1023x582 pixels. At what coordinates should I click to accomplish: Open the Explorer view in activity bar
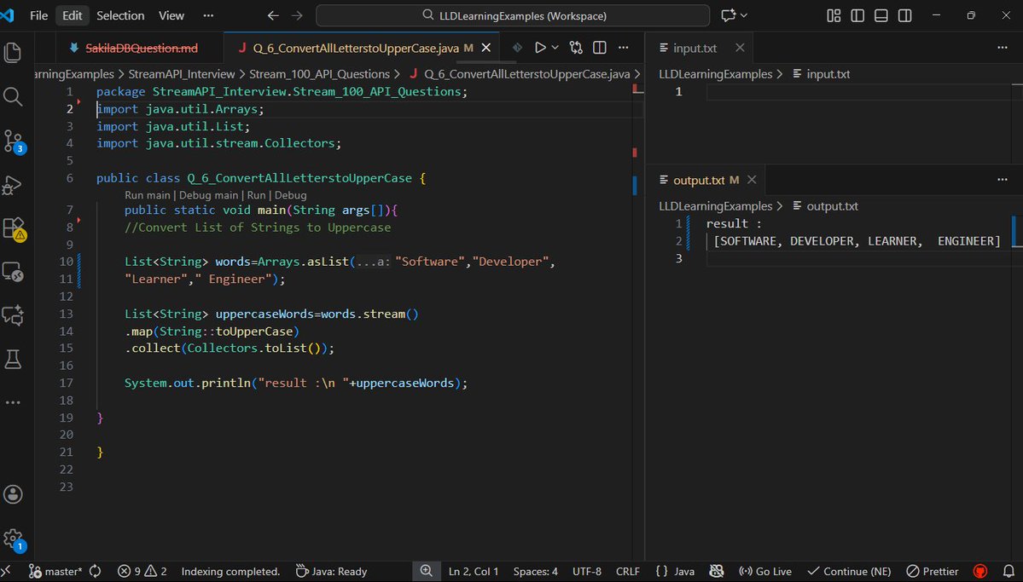(14, 52)
